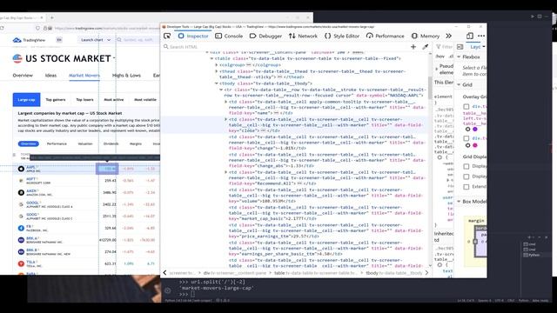The width and height of the screenshot is (557, 313).
Task: Open the Launch chart dropdown
Action: click(95, 40)
